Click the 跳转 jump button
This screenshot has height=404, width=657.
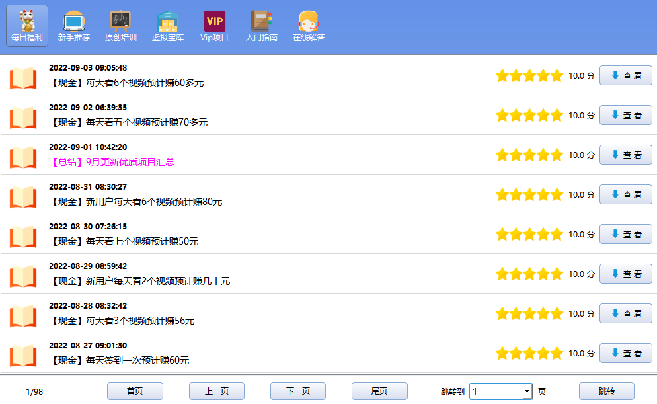(607, 391)
